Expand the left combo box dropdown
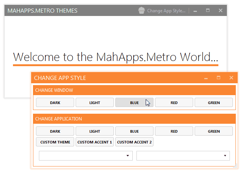Image resolution: width=251 pixels, height=178 pixels. tap(128, 156)
